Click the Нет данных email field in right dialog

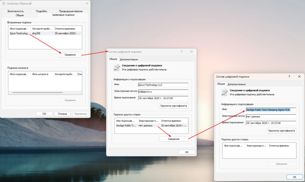[x=271, y=116]
